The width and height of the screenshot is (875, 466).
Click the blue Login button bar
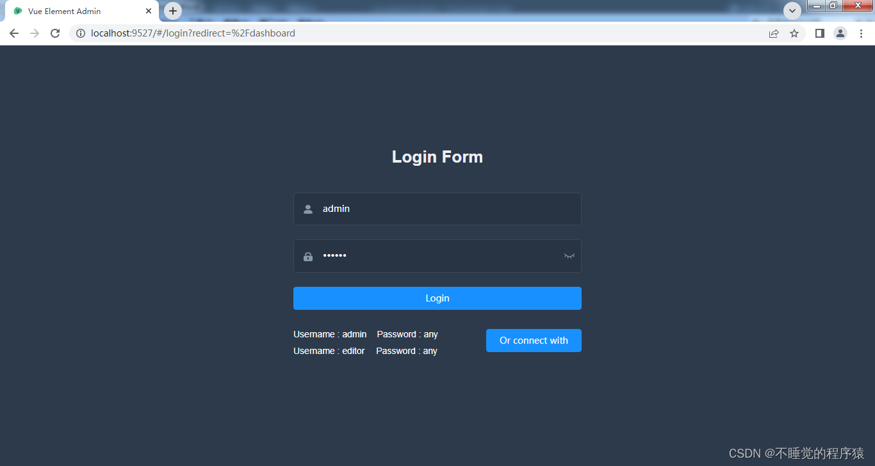[x=437, y=298]
